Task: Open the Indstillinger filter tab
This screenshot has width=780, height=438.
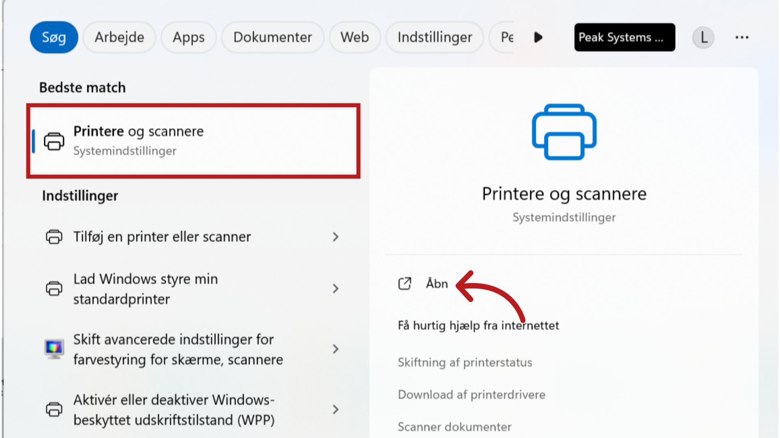Action: pyautogui.click(x=435, y=37)
